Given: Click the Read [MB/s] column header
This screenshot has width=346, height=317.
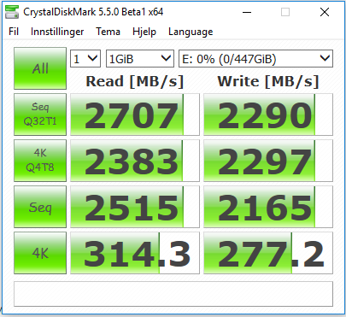Looking at the screenshot, I should click(x=135, y=81).
